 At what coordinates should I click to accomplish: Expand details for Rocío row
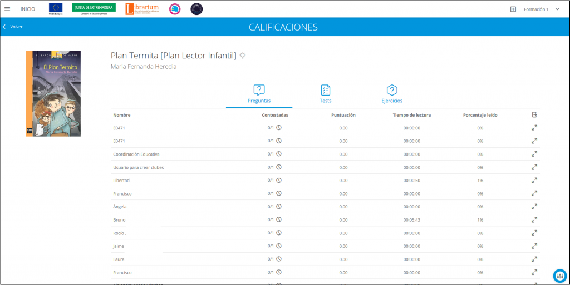(534, 233)
